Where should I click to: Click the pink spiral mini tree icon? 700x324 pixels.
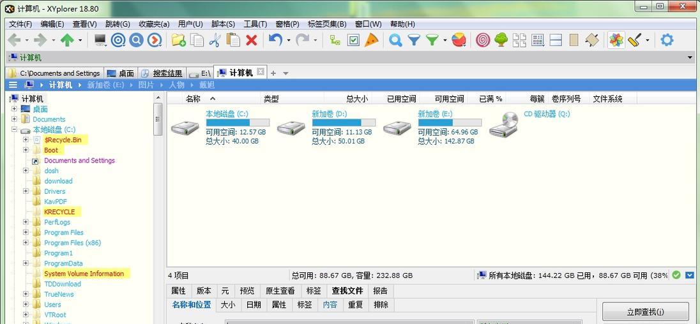pyautogui.click(x=483, y=40)
